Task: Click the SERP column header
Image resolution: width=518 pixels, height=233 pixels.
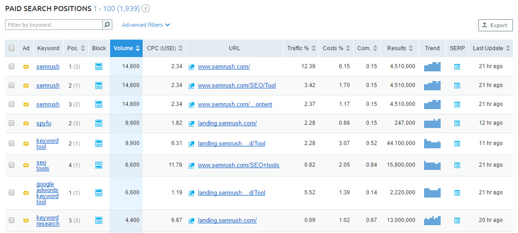Action: [x=457, y=48]
